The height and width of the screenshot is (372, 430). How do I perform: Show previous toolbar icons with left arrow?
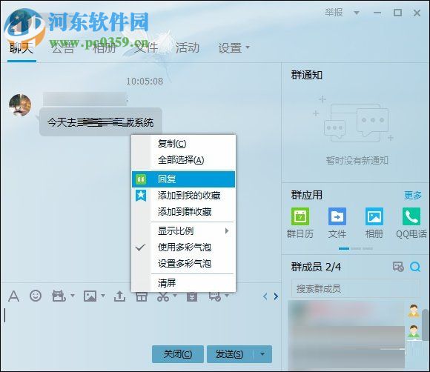(x=265, y=296)
